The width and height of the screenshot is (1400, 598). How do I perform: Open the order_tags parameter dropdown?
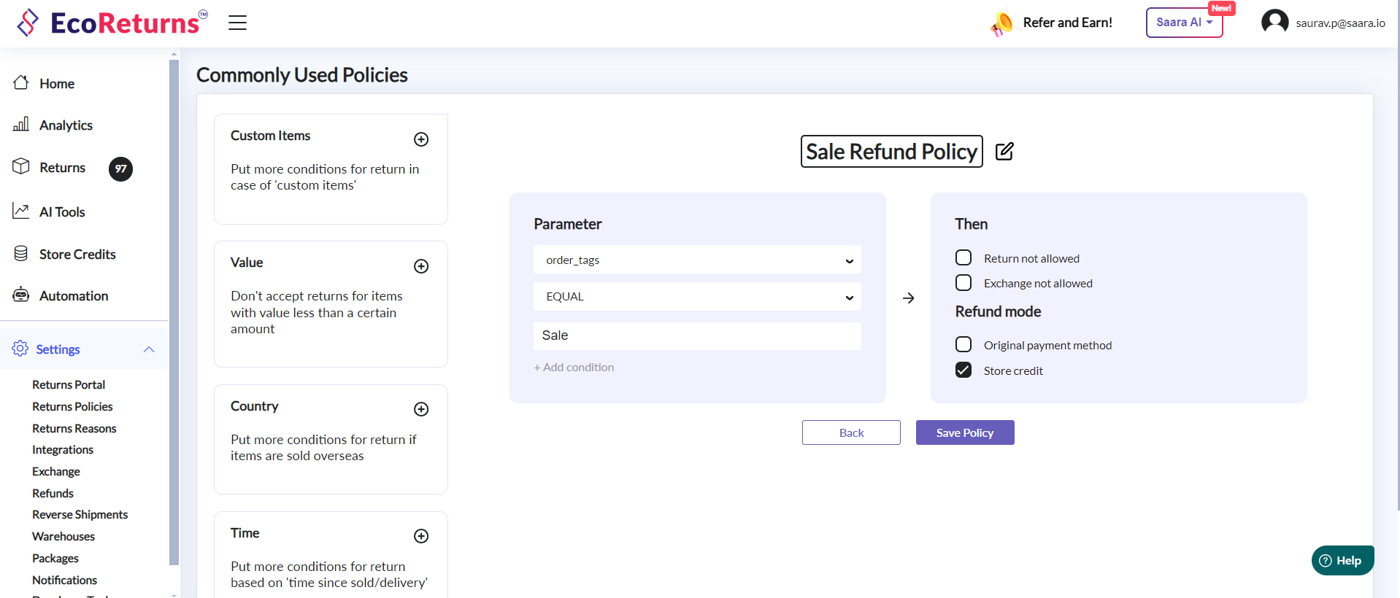pyautogui.click(x=697, y=260)
